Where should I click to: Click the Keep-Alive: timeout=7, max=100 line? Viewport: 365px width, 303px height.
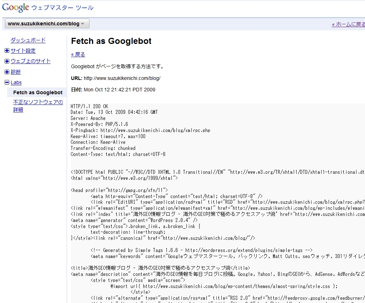coord(108,136)
